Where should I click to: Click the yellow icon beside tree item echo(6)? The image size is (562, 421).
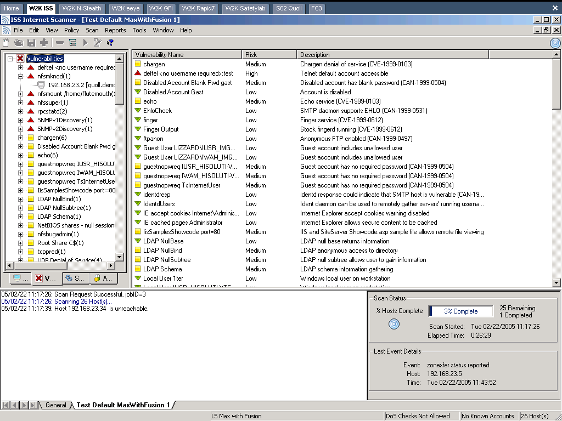point(31,155)
